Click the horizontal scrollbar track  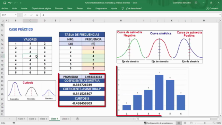tap(174, 119)
